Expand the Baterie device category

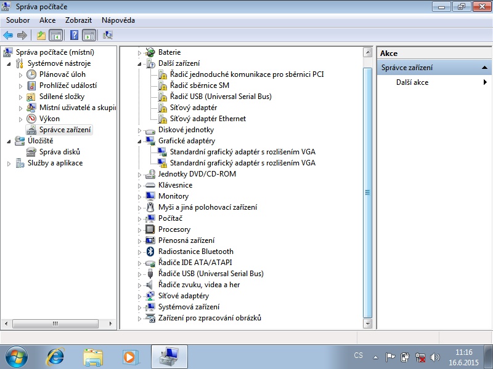(140, 52)
